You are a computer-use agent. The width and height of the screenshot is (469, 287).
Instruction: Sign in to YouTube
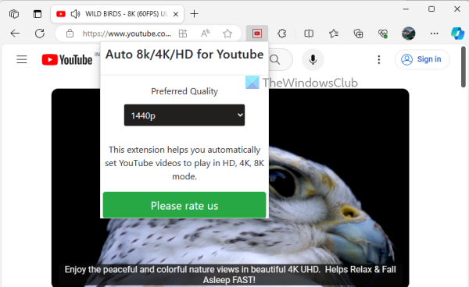pos(422,59)
